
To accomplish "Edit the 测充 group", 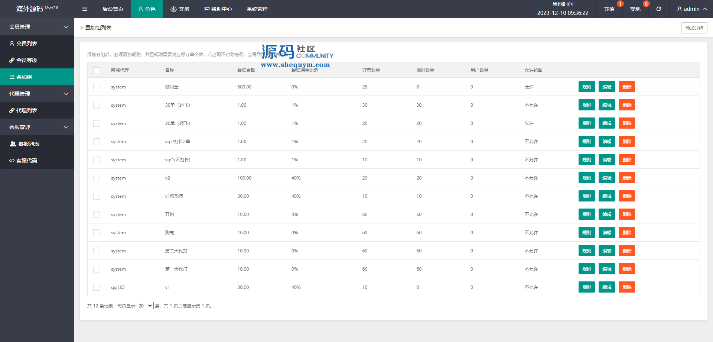I will pos(607,232).
